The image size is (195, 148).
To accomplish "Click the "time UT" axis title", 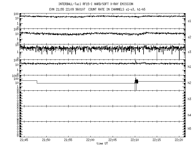I will [x=102, y=143].
